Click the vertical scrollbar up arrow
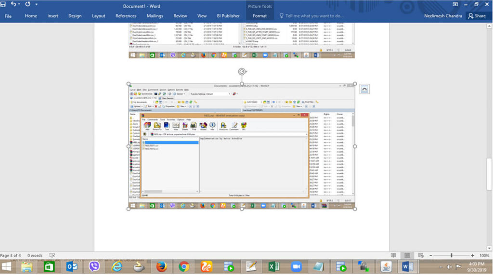 [x=489, y=26]
